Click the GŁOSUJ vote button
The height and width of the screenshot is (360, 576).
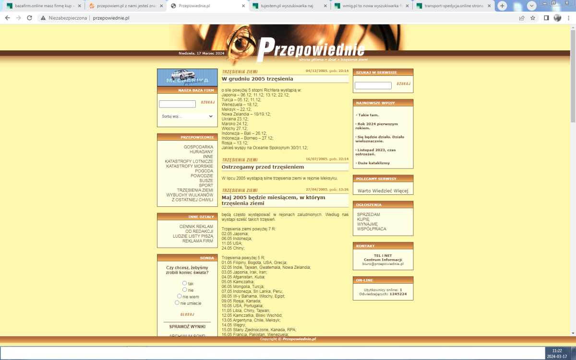point(187,314)
